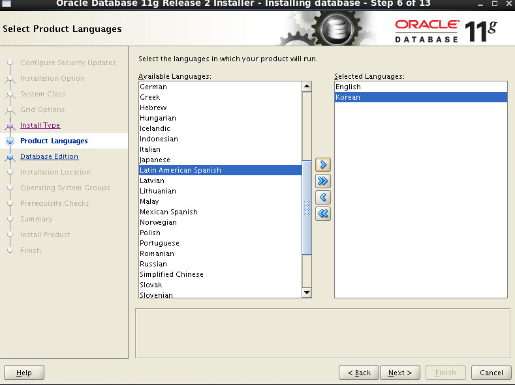Add selected language with single right arrow
Image resolution: width=515 pixels, height=385 pixels.
click(x=323, y=165)
